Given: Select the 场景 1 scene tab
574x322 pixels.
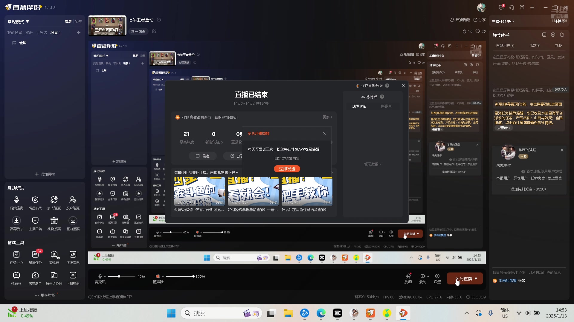Looking at the screenshot, I should pos(56,33).
